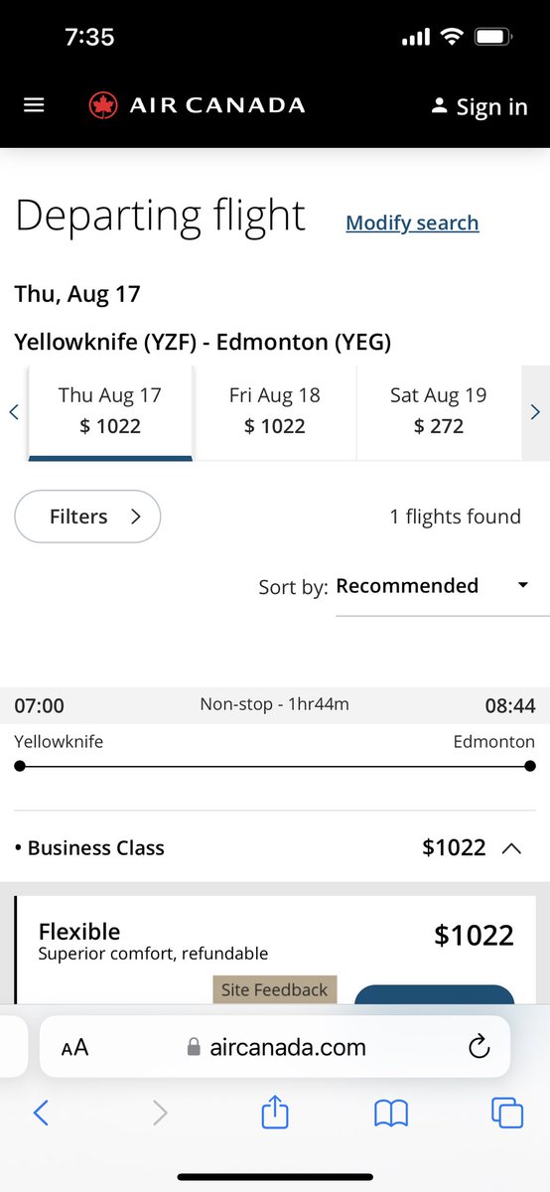Tap the Air Canada maple leaf logo

point(102,104)
